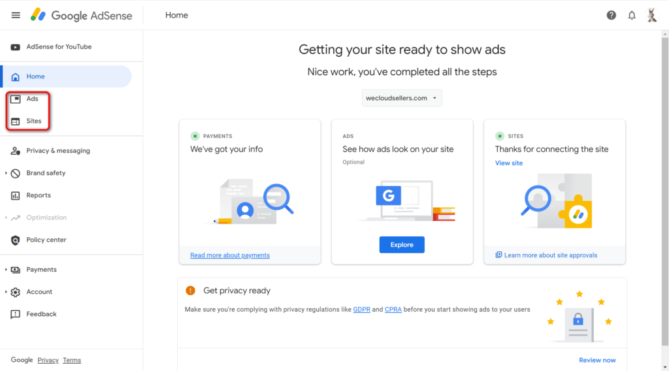Open the Privacy footer link

pos(48,361)
